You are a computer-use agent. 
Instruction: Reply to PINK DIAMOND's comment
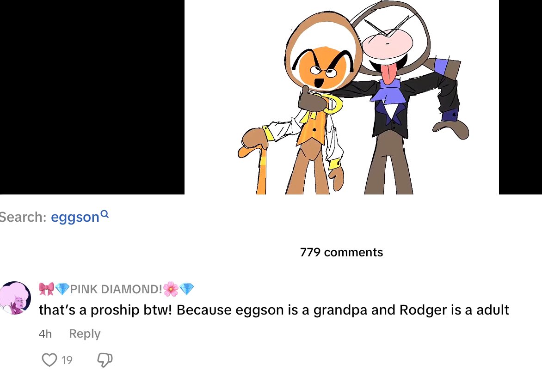point(85,334)
